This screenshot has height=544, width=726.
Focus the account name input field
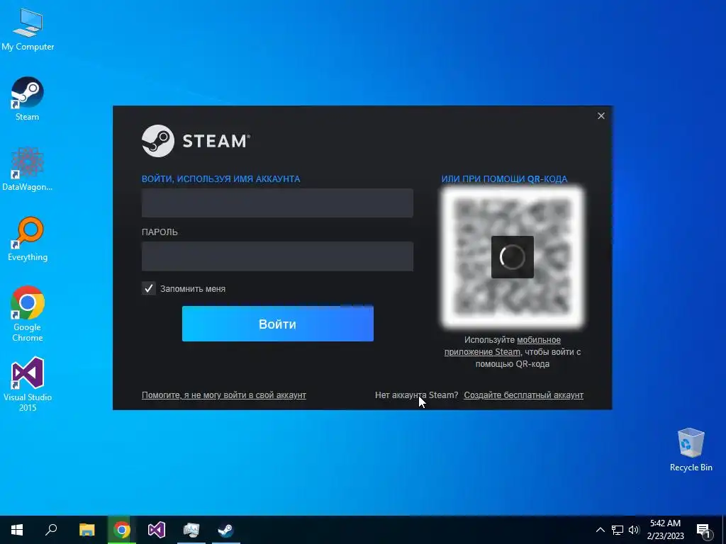277,203
